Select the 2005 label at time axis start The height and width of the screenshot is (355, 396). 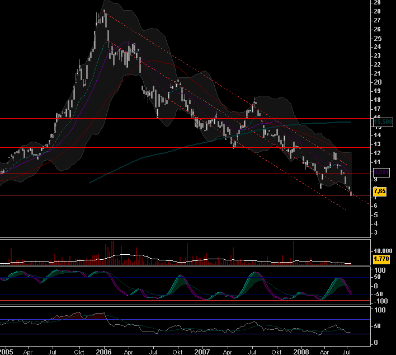(7, 351)
